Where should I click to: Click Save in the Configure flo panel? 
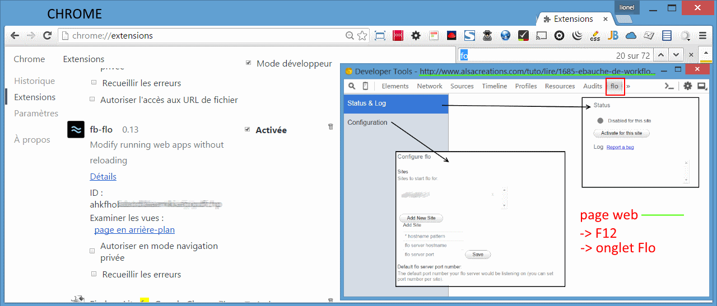pyautogui.click(x=478, y=254)
